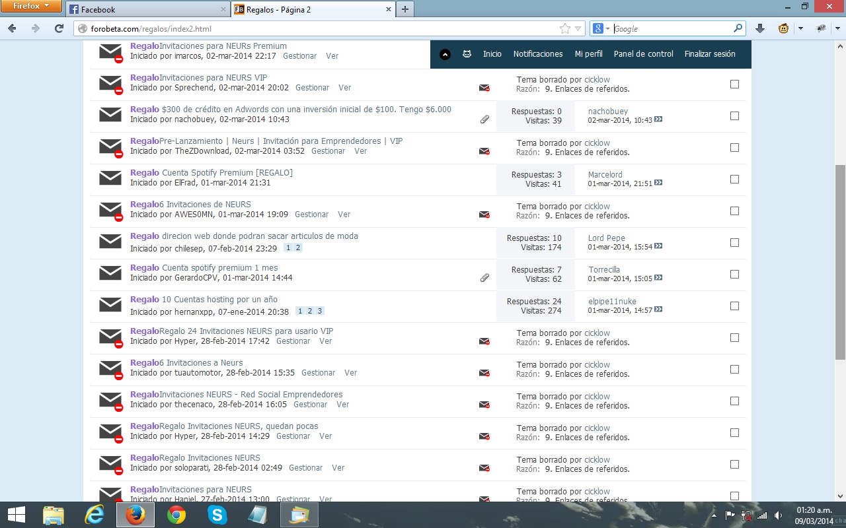The height and width of the screenshot is (528, 846).
Task: Open Panel de control in forum menu
Action: tap(643, 54)
